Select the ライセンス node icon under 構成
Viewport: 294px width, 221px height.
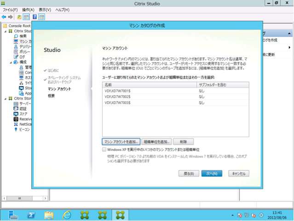21,83
